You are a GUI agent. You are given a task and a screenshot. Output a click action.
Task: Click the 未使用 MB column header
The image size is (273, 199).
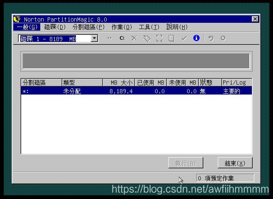pos(183,83)
